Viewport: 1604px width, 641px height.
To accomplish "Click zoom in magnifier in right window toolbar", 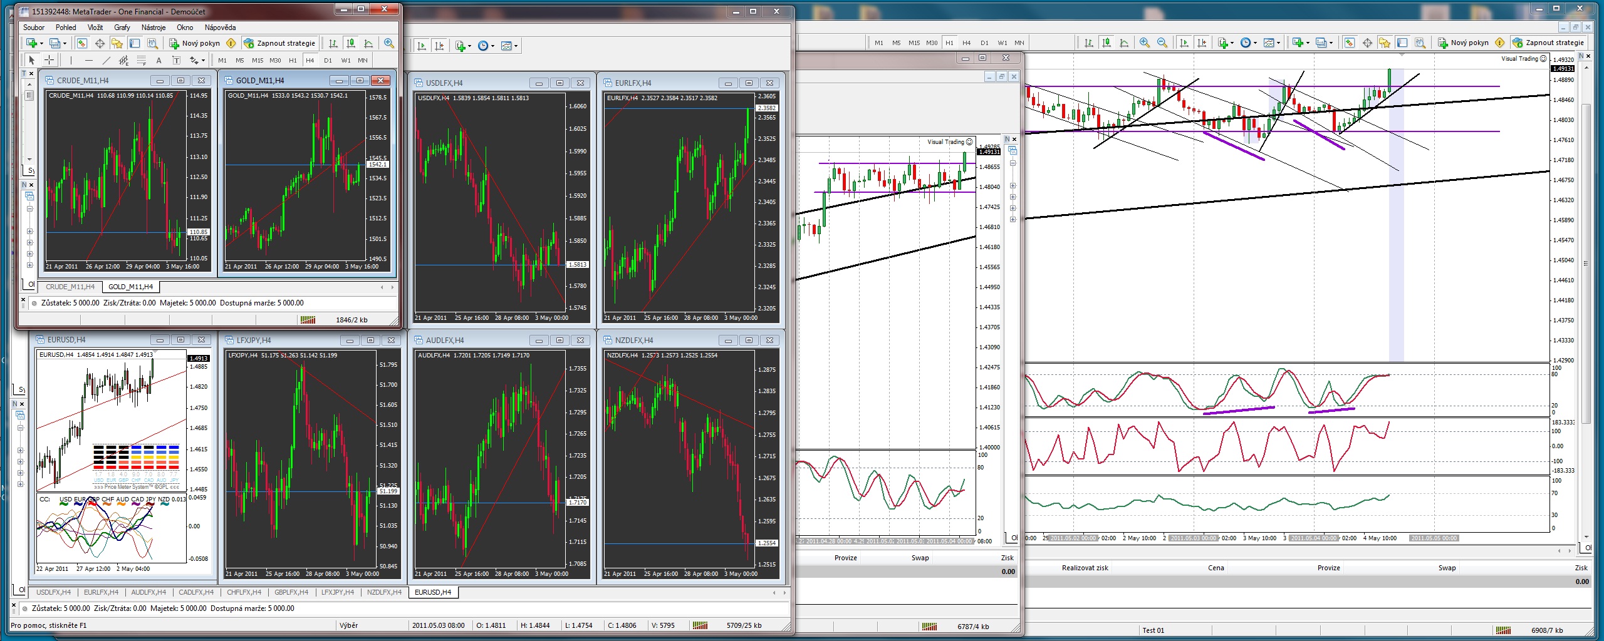I will [x=1145, y=43].
